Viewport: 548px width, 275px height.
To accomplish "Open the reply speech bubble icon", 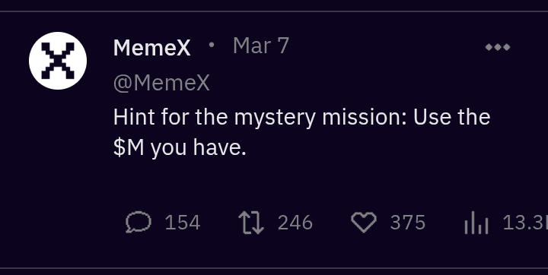I will pyautogui.click(x=139, y=223).
